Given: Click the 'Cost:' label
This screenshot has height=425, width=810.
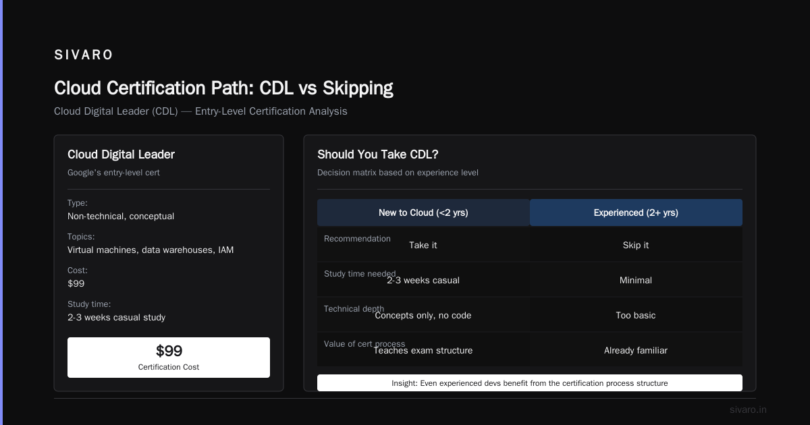Looking at the screenshot, I should point(78,271).
